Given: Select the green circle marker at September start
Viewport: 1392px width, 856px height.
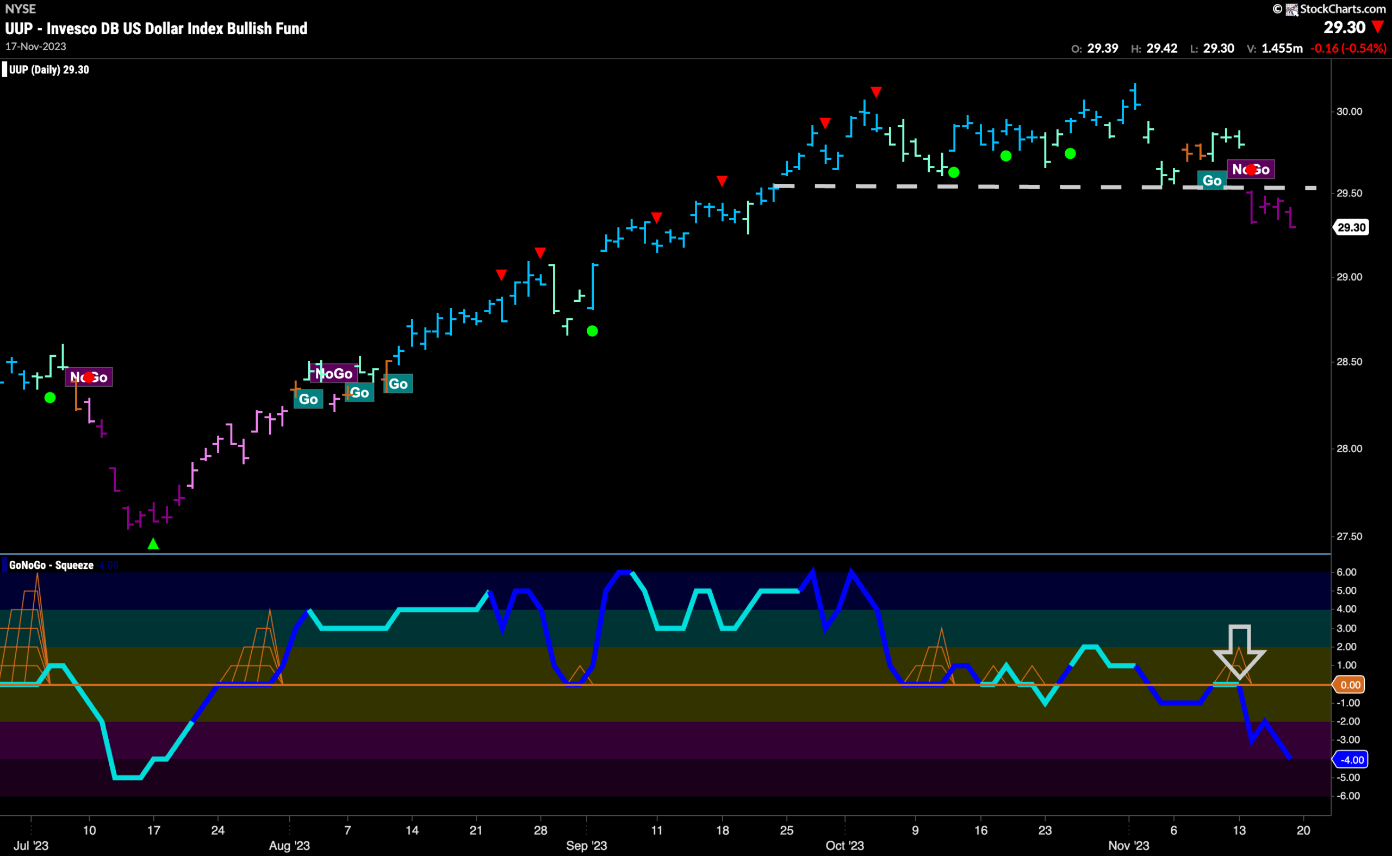Looking at the screenshot, I should click(592, 331).
